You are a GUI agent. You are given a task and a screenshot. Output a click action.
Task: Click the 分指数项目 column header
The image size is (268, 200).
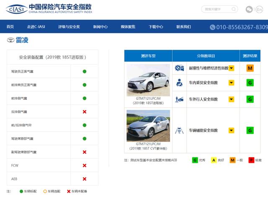[x=206, y=56]
